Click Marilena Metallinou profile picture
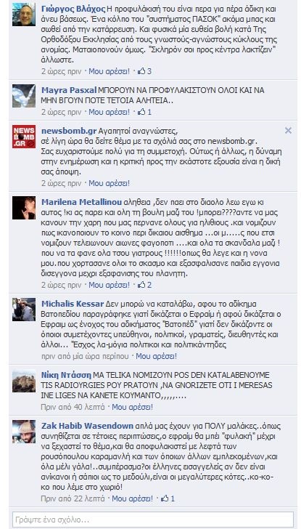The image size is (301, 529). click(x=23, y=208)
